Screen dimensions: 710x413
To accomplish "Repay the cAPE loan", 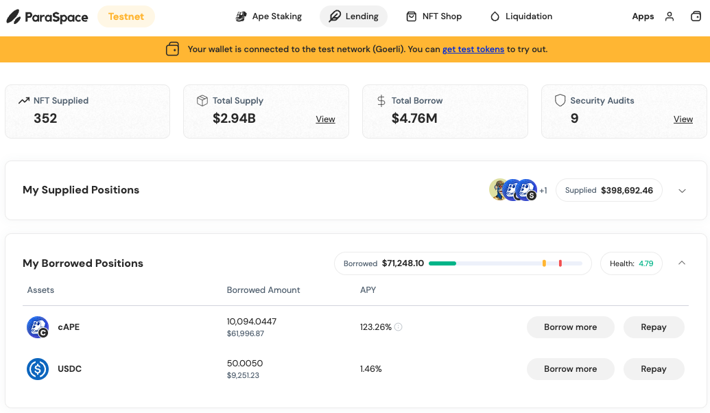I will click(x=653, y=327).
